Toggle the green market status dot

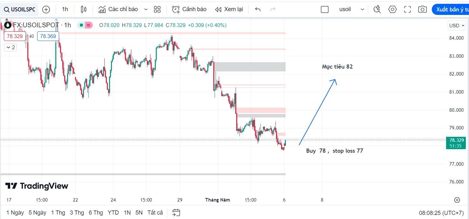[x=81, y=25]
